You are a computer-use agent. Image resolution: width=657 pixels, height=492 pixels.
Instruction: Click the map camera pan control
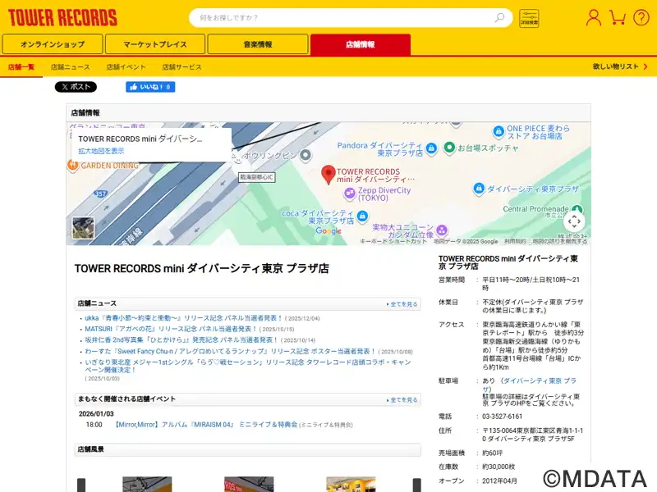tap(574, 221)
